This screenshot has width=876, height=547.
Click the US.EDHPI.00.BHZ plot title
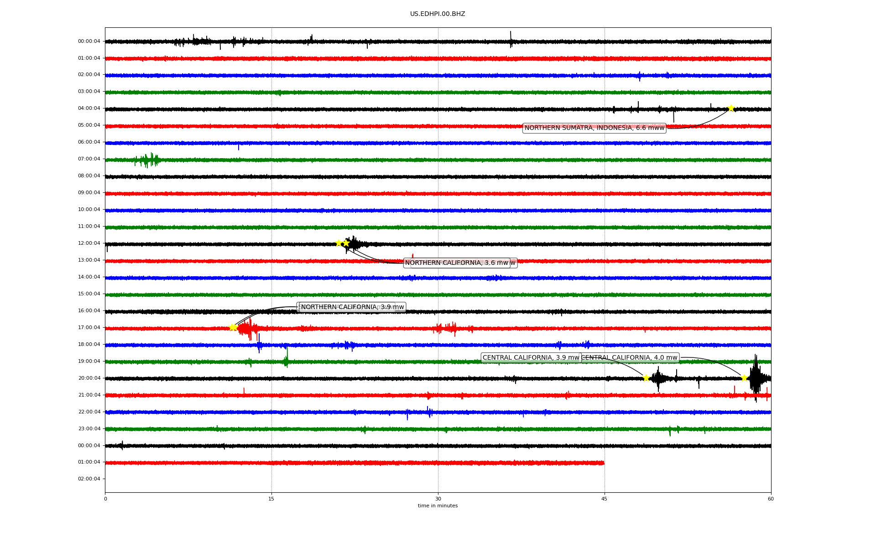[x=438, y=14]
